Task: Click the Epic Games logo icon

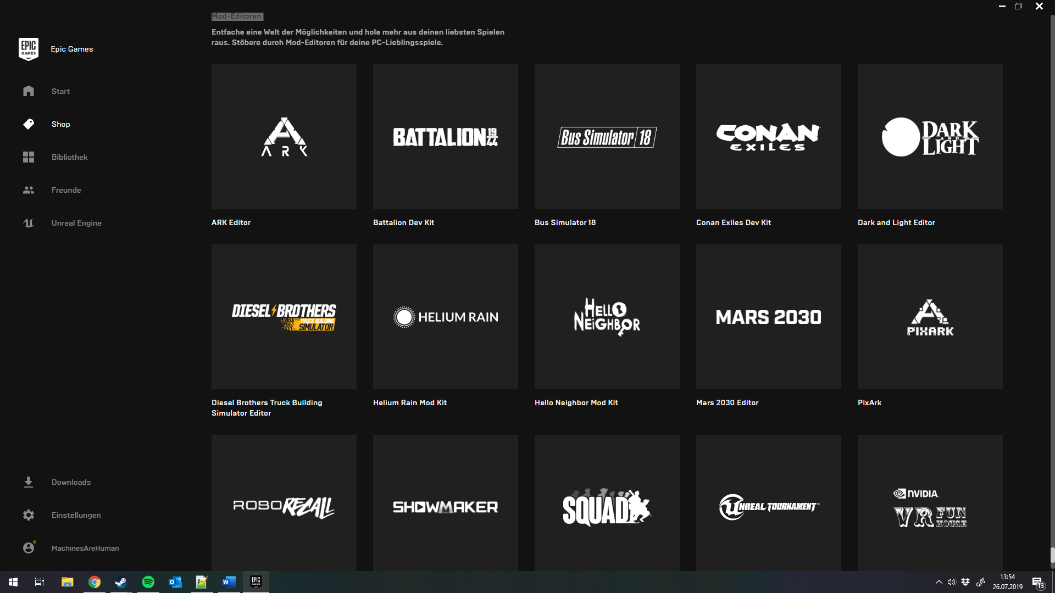Action: pos(28,49)
